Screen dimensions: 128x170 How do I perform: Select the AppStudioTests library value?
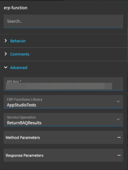pyautogui.click(x=22, y=105)
